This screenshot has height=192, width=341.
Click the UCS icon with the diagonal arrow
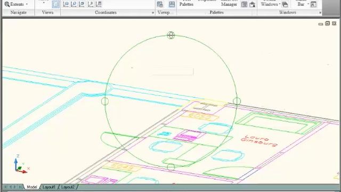(x=90, y=4)
